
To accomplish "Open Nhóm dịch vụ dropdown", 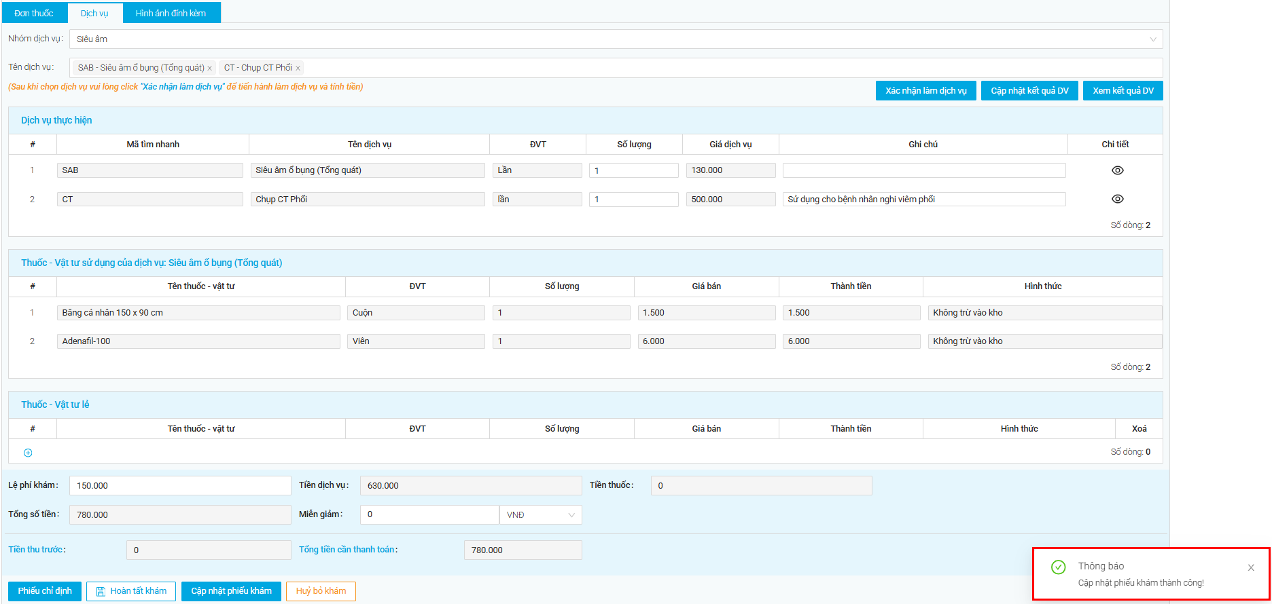I will coord(616,39).
